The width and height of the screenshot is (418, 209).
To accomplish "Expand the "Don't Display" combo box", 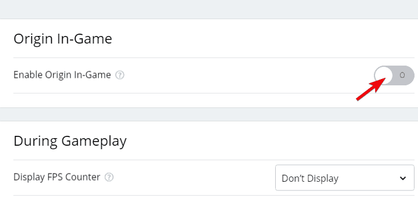I will 345,178.
